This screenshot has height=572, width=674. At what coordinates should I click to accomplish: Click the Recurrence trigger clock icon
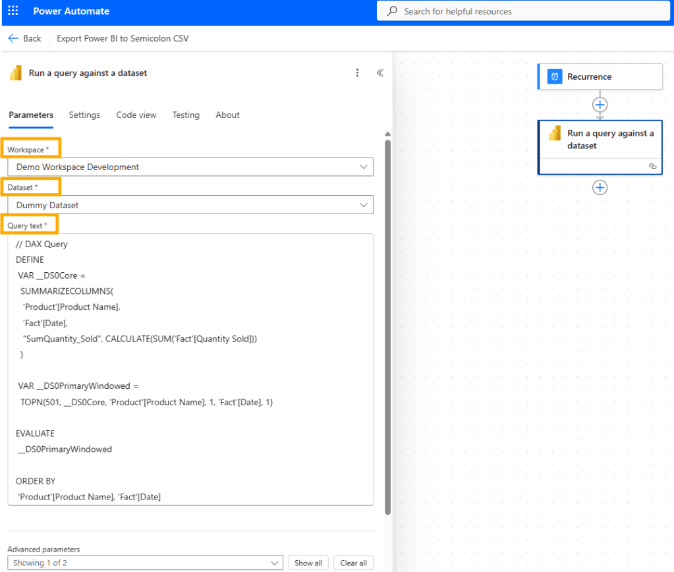pos(553,76)
